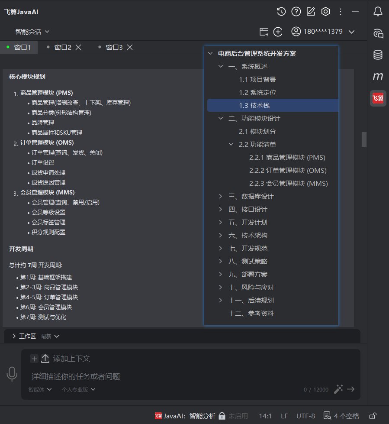Open the help question mark icon
This screenshot has width=389, height=424.
[296, 12]
